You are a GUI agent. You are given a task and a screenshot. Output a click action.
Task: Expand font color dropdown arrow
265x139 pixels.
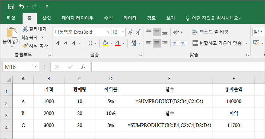point(123,44)
